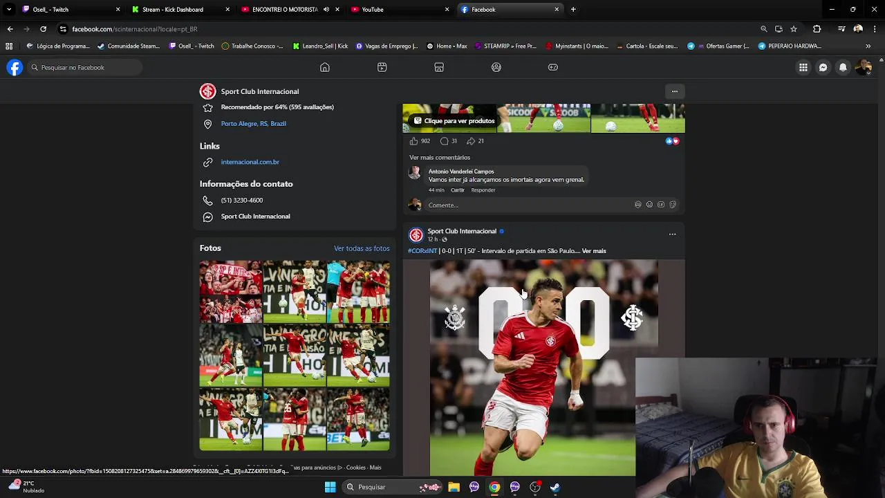Like the post with 902 likes
The image size is (885, 498).
coord(413,141)
